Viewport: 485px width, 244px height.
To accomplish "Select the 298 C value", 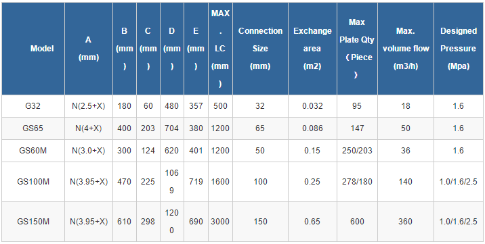I will click(x=148, y=221).
